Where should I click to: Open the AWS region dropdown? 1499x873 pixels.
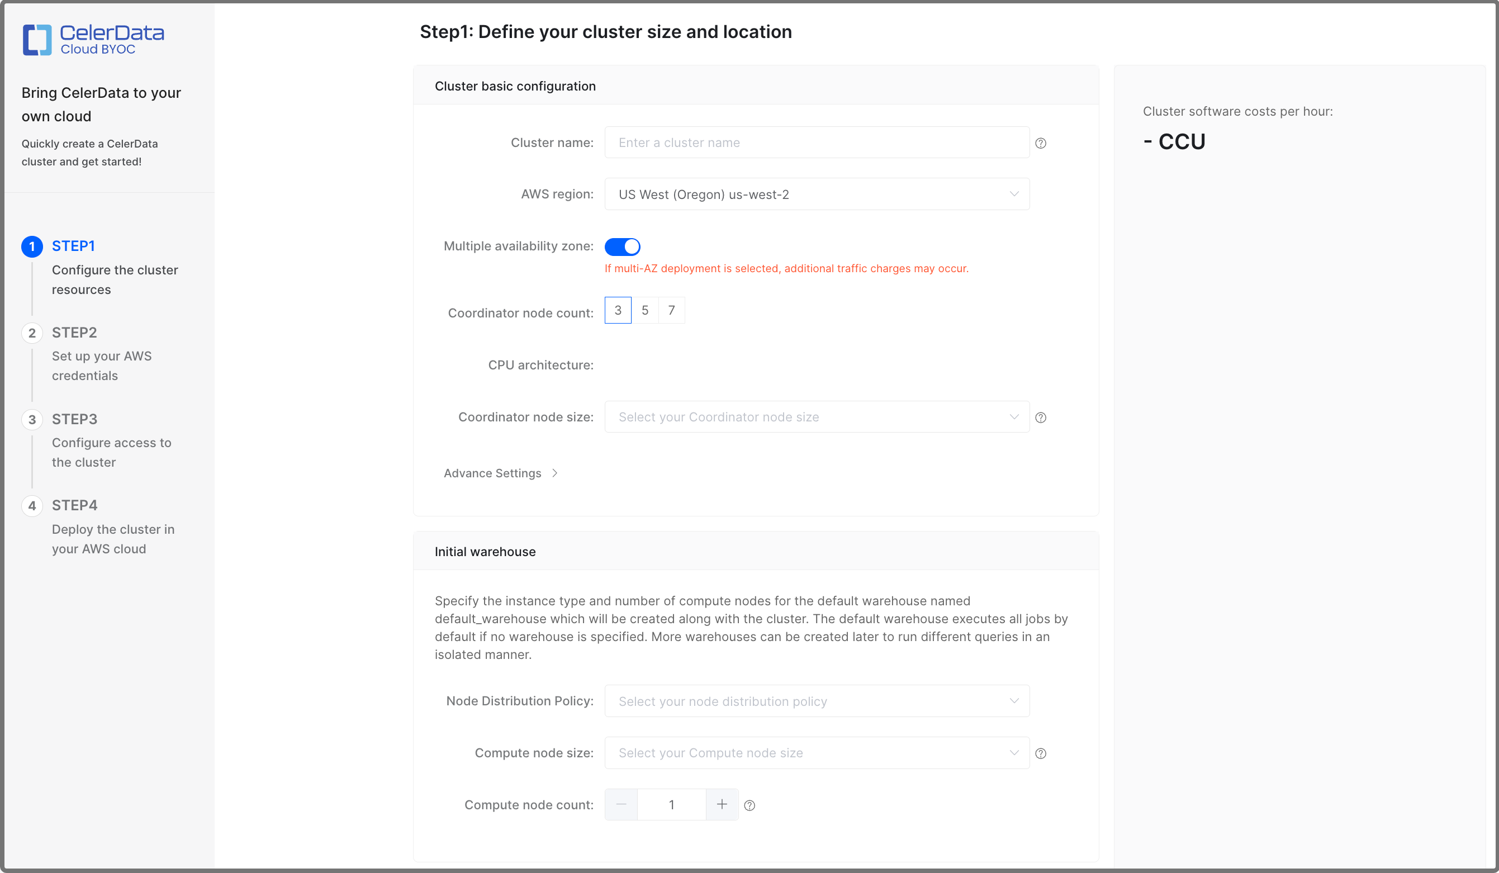[817, 194]
